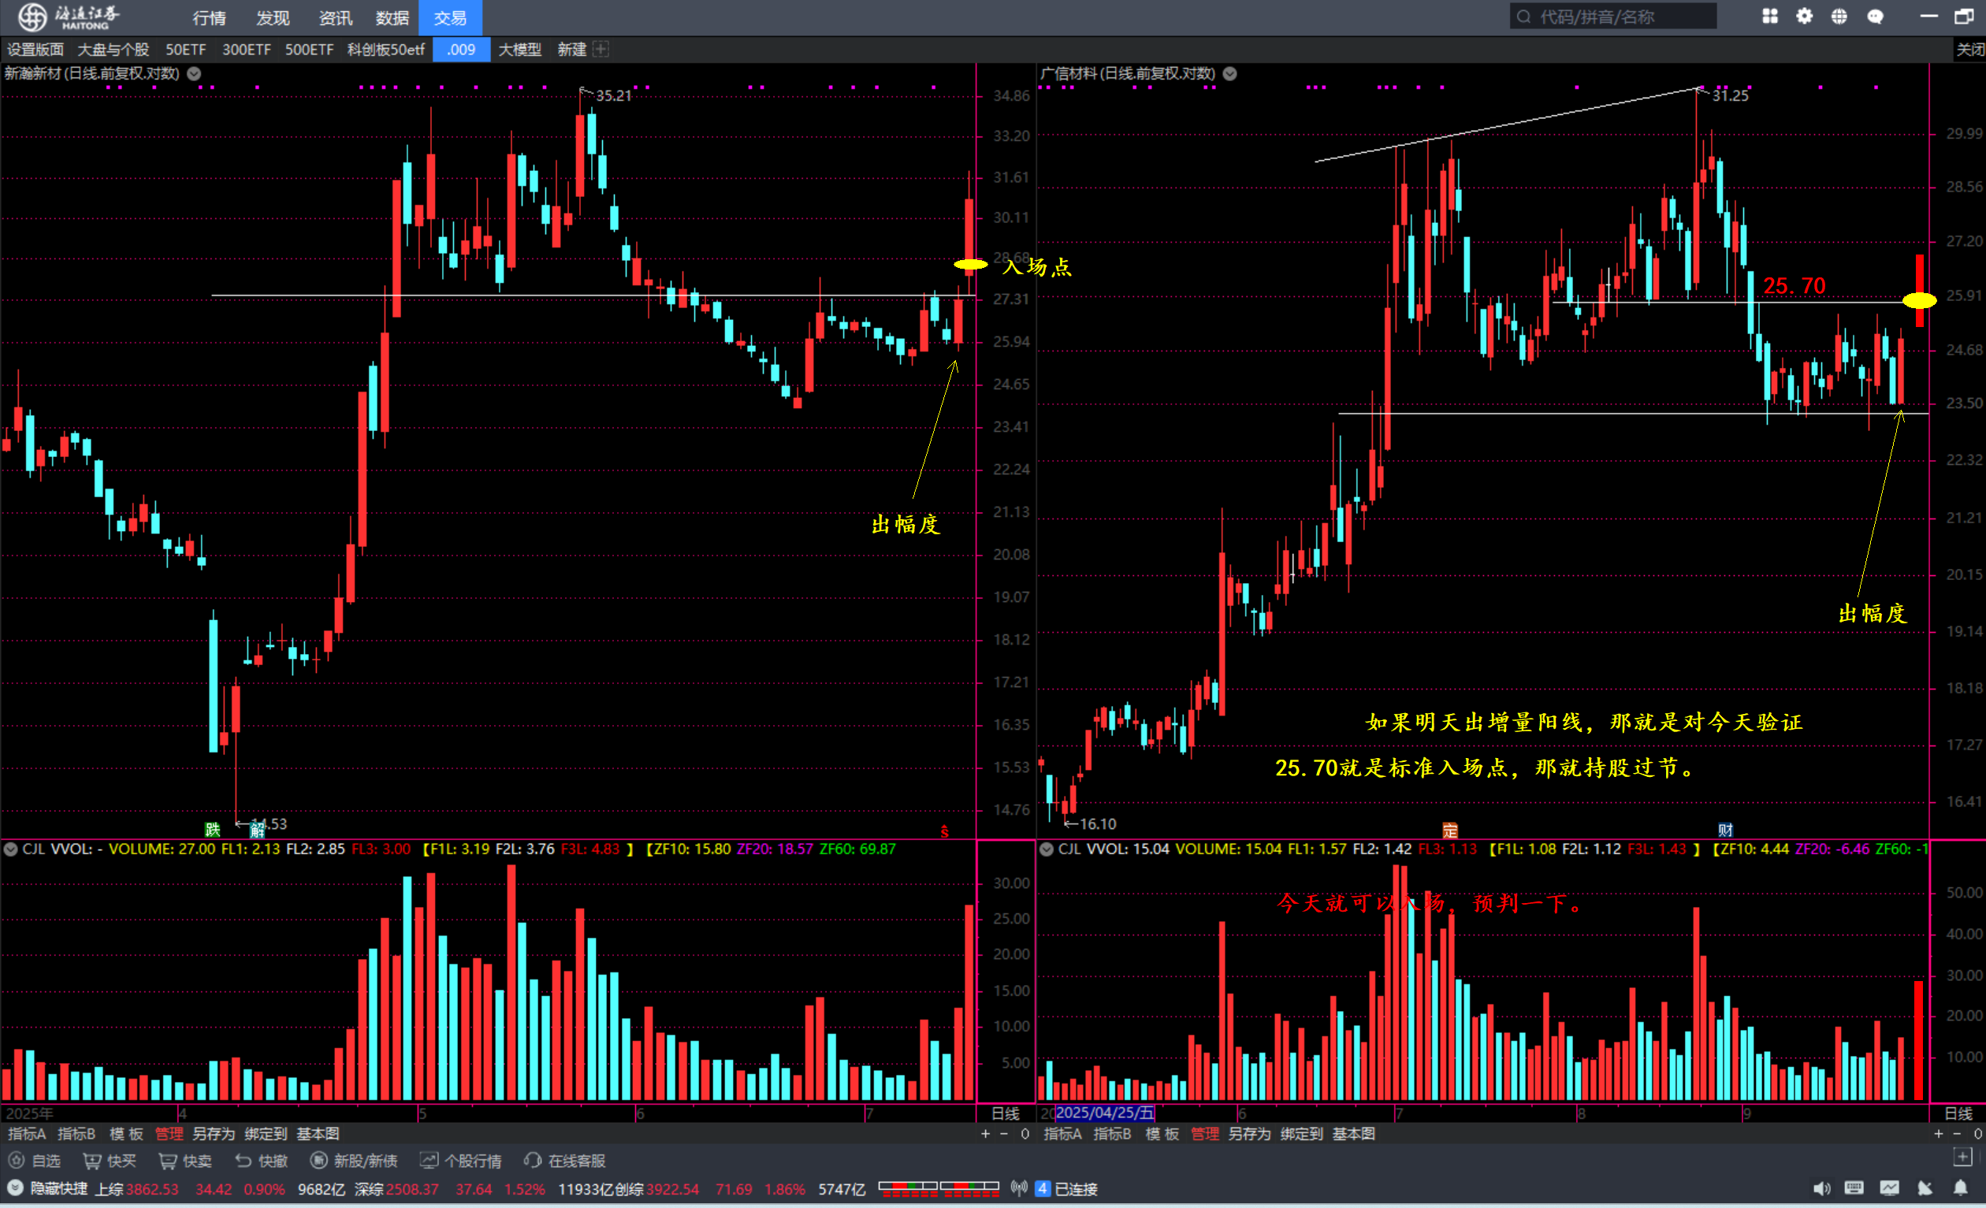The width and height of the screenshot is (1986, 1208).
Task: Open 在线客服 online support headset icon
Action: tap(533, 1161)
